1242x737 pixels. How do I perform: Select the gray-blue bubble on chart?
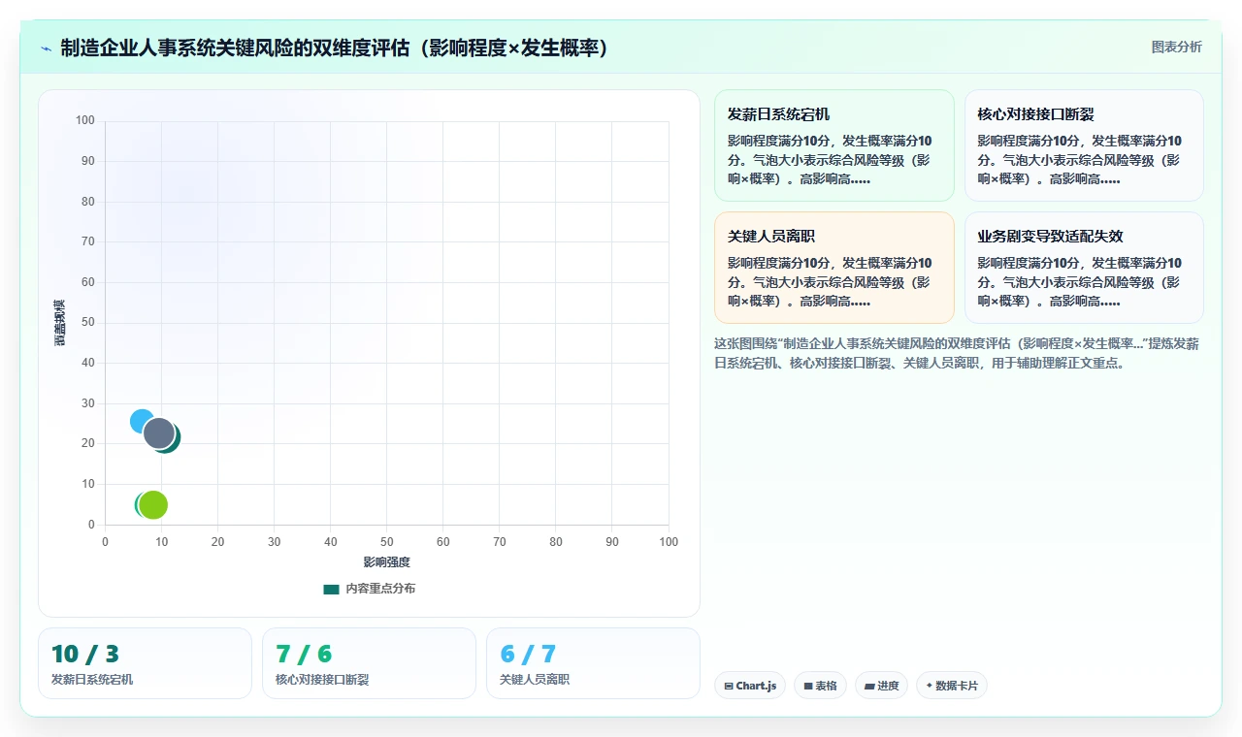coord(159,433)
